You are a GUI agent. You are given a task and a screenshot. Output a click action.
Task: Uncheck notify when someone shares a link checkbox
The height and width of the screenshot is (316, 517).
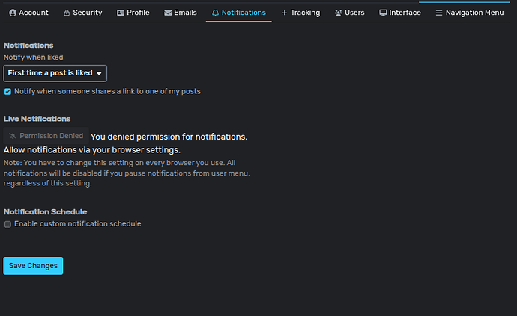pos(7,92)
